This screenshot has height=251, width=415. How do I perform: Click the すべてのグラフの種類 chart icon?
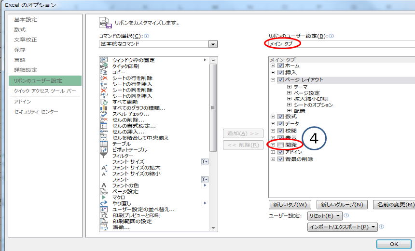[x=103, y=107]
